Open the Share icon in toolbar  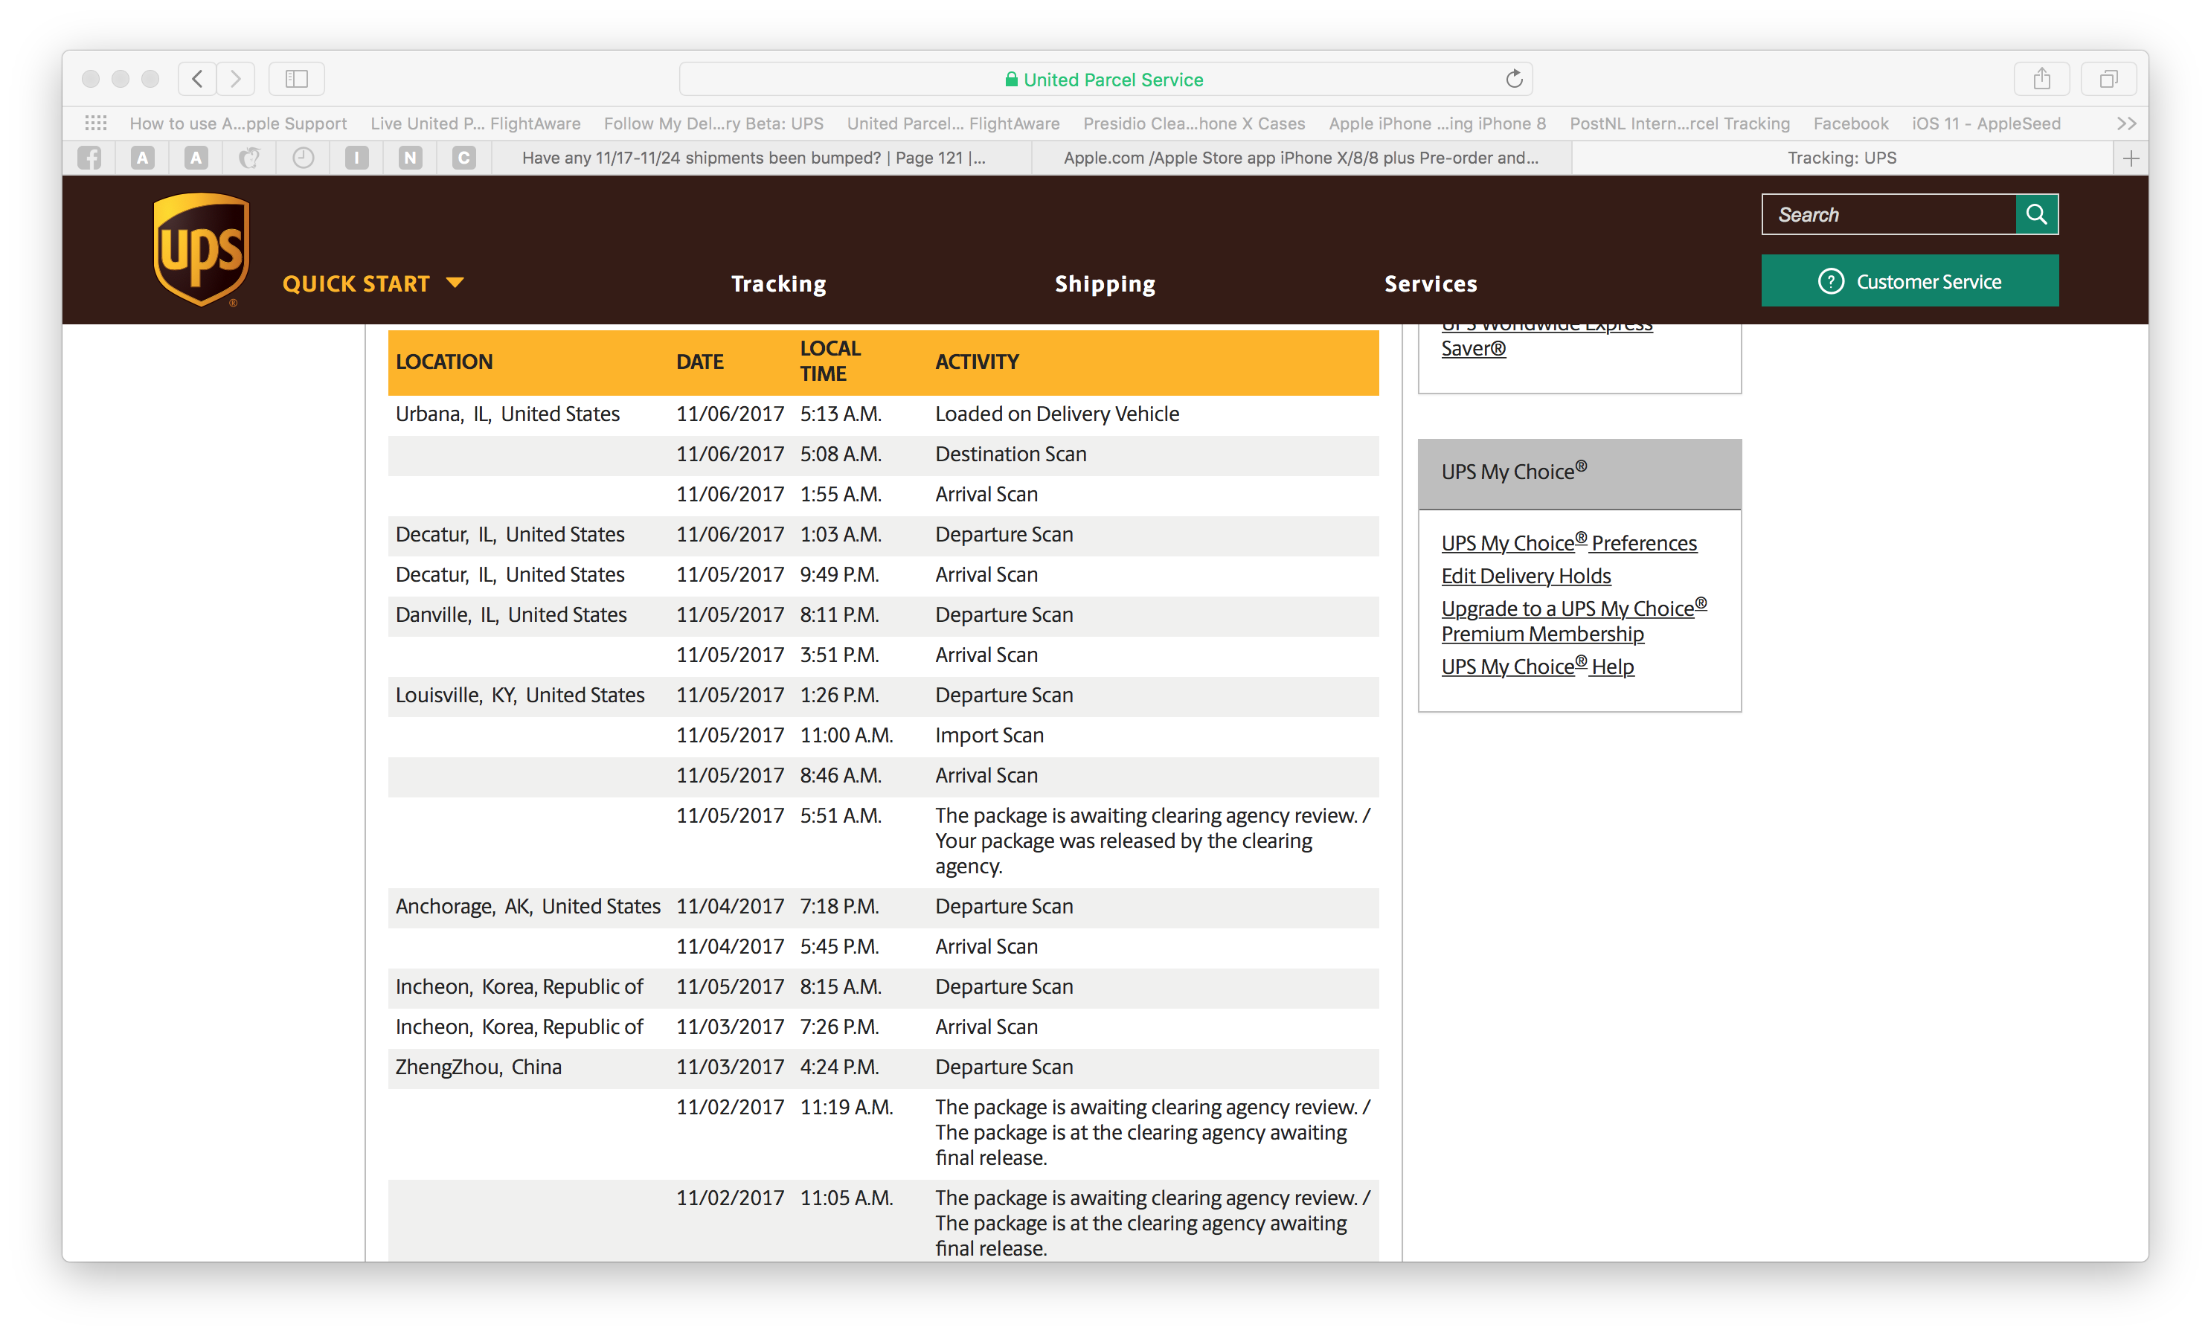click(x=2041, y=79)
